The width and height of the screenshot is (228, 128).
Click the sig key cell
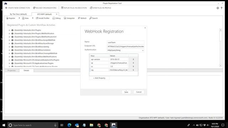(x=99, y=70)
